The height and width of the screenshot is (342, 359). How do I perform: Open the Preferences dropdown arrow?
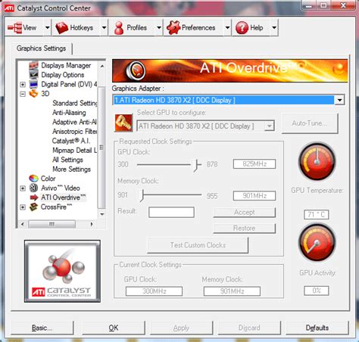click(x=227, y=27)
